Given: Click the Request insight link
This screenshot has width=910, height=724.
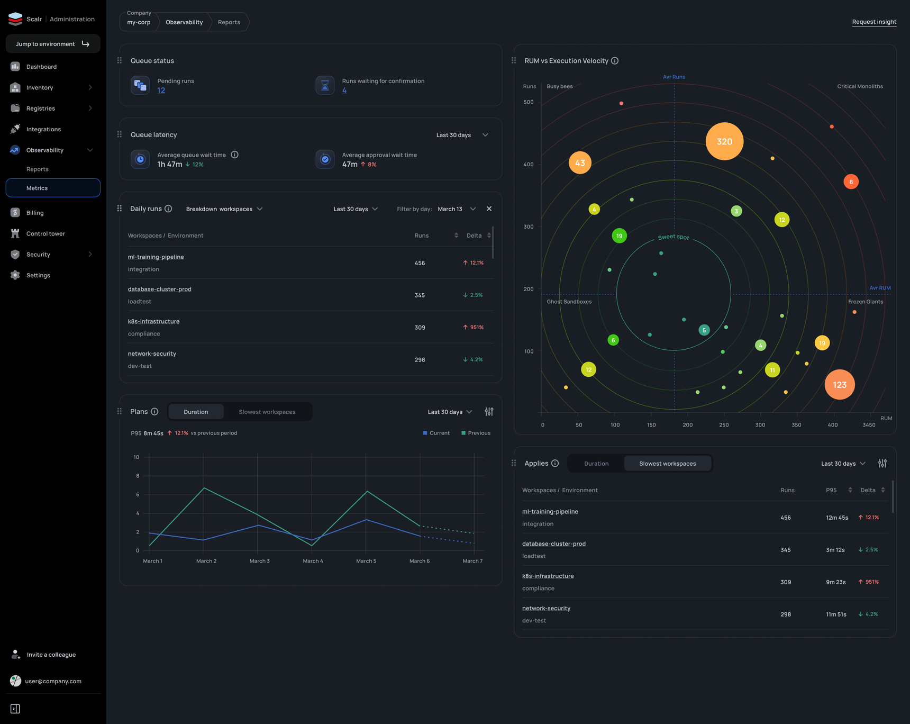Looking at the screenshot, I should tap(874, 22).
